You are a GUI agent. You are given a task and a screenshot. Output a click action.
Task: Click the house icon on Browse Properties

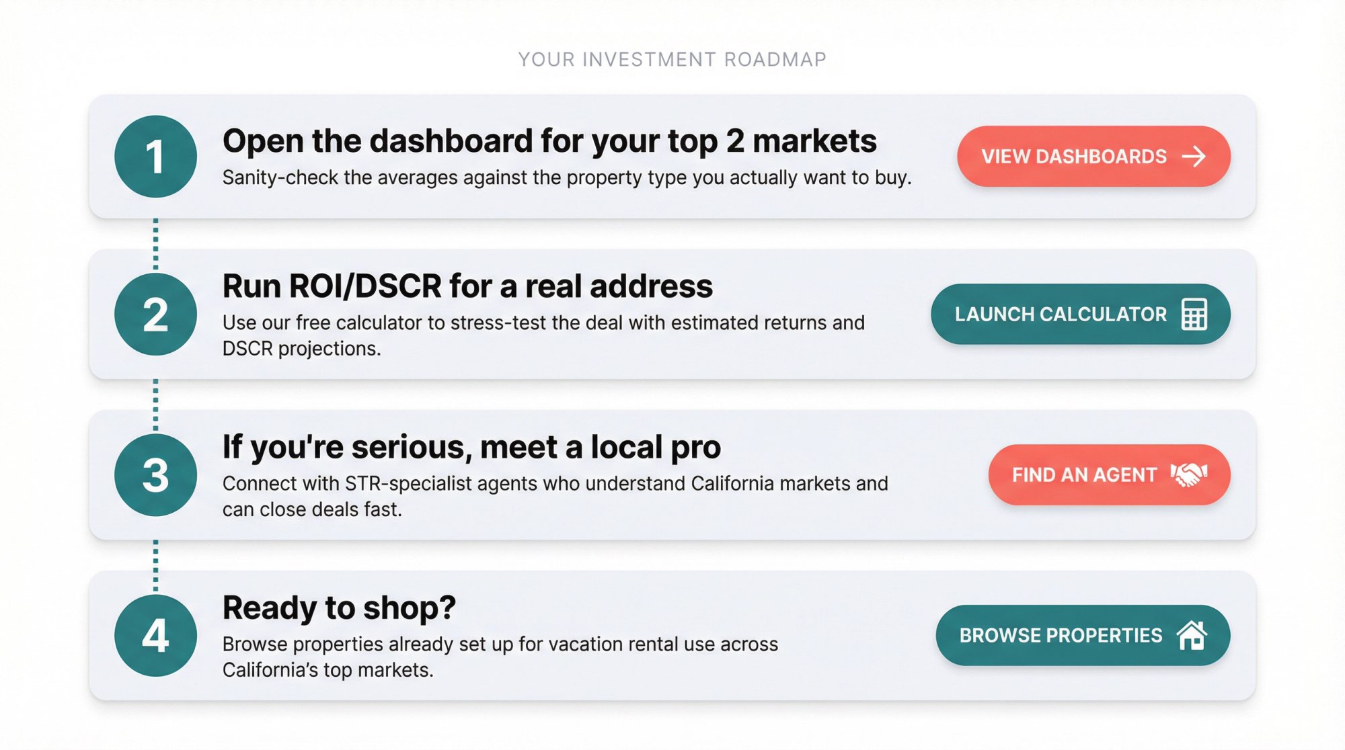coord(1194,635)
